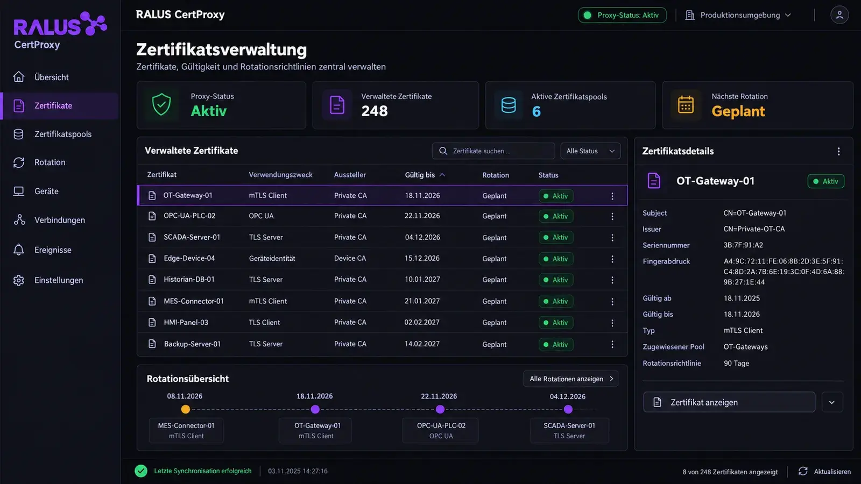The height and width of the screenshot is (484, 861).
Task: Open the user profile icon
Action: pos(839,15)
